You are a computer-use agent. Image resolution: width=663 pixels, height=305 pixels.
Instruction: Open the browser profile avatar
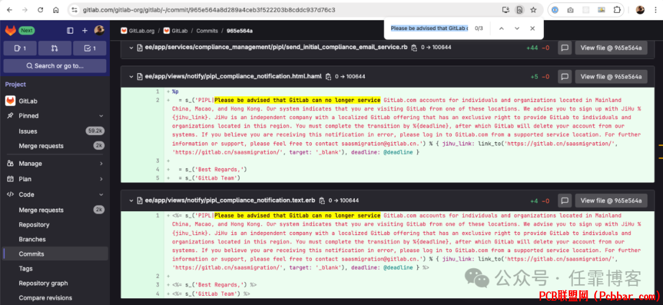click(640, 10)
